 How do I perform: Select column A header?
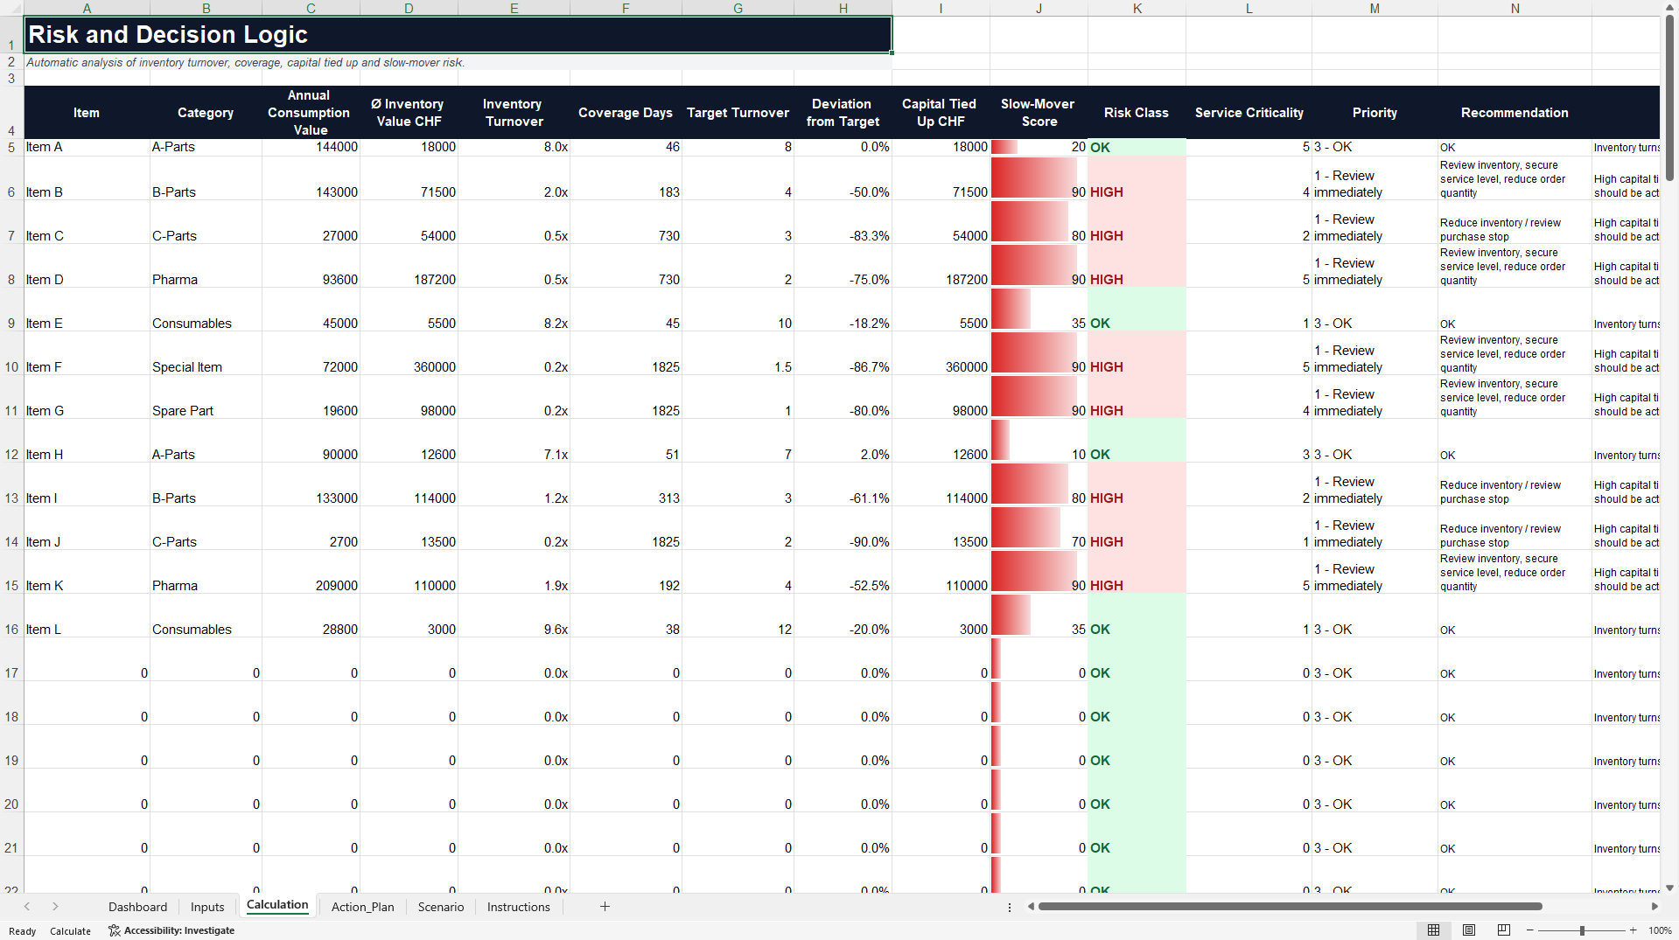[87, 8]
